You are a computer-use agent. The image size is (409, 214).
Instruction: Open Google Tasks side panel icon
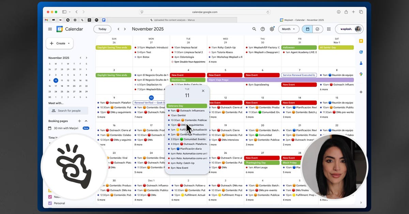[361, 52]
